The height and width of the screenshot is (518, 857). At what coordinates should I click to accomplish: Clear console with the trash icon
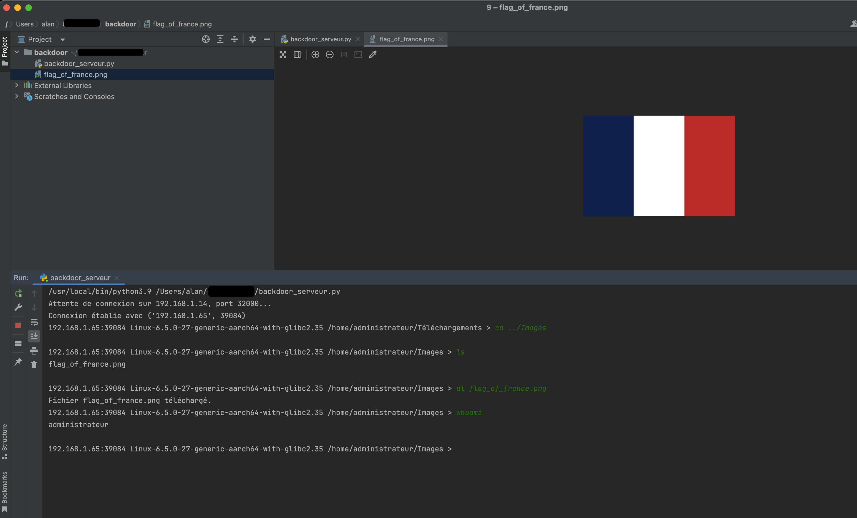(x=34, y=365)
